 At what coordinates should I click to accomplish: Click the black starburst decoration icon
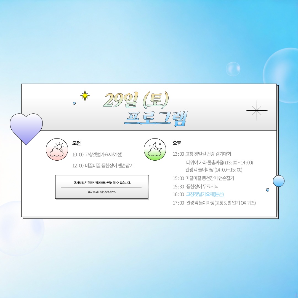coord(257,110)
